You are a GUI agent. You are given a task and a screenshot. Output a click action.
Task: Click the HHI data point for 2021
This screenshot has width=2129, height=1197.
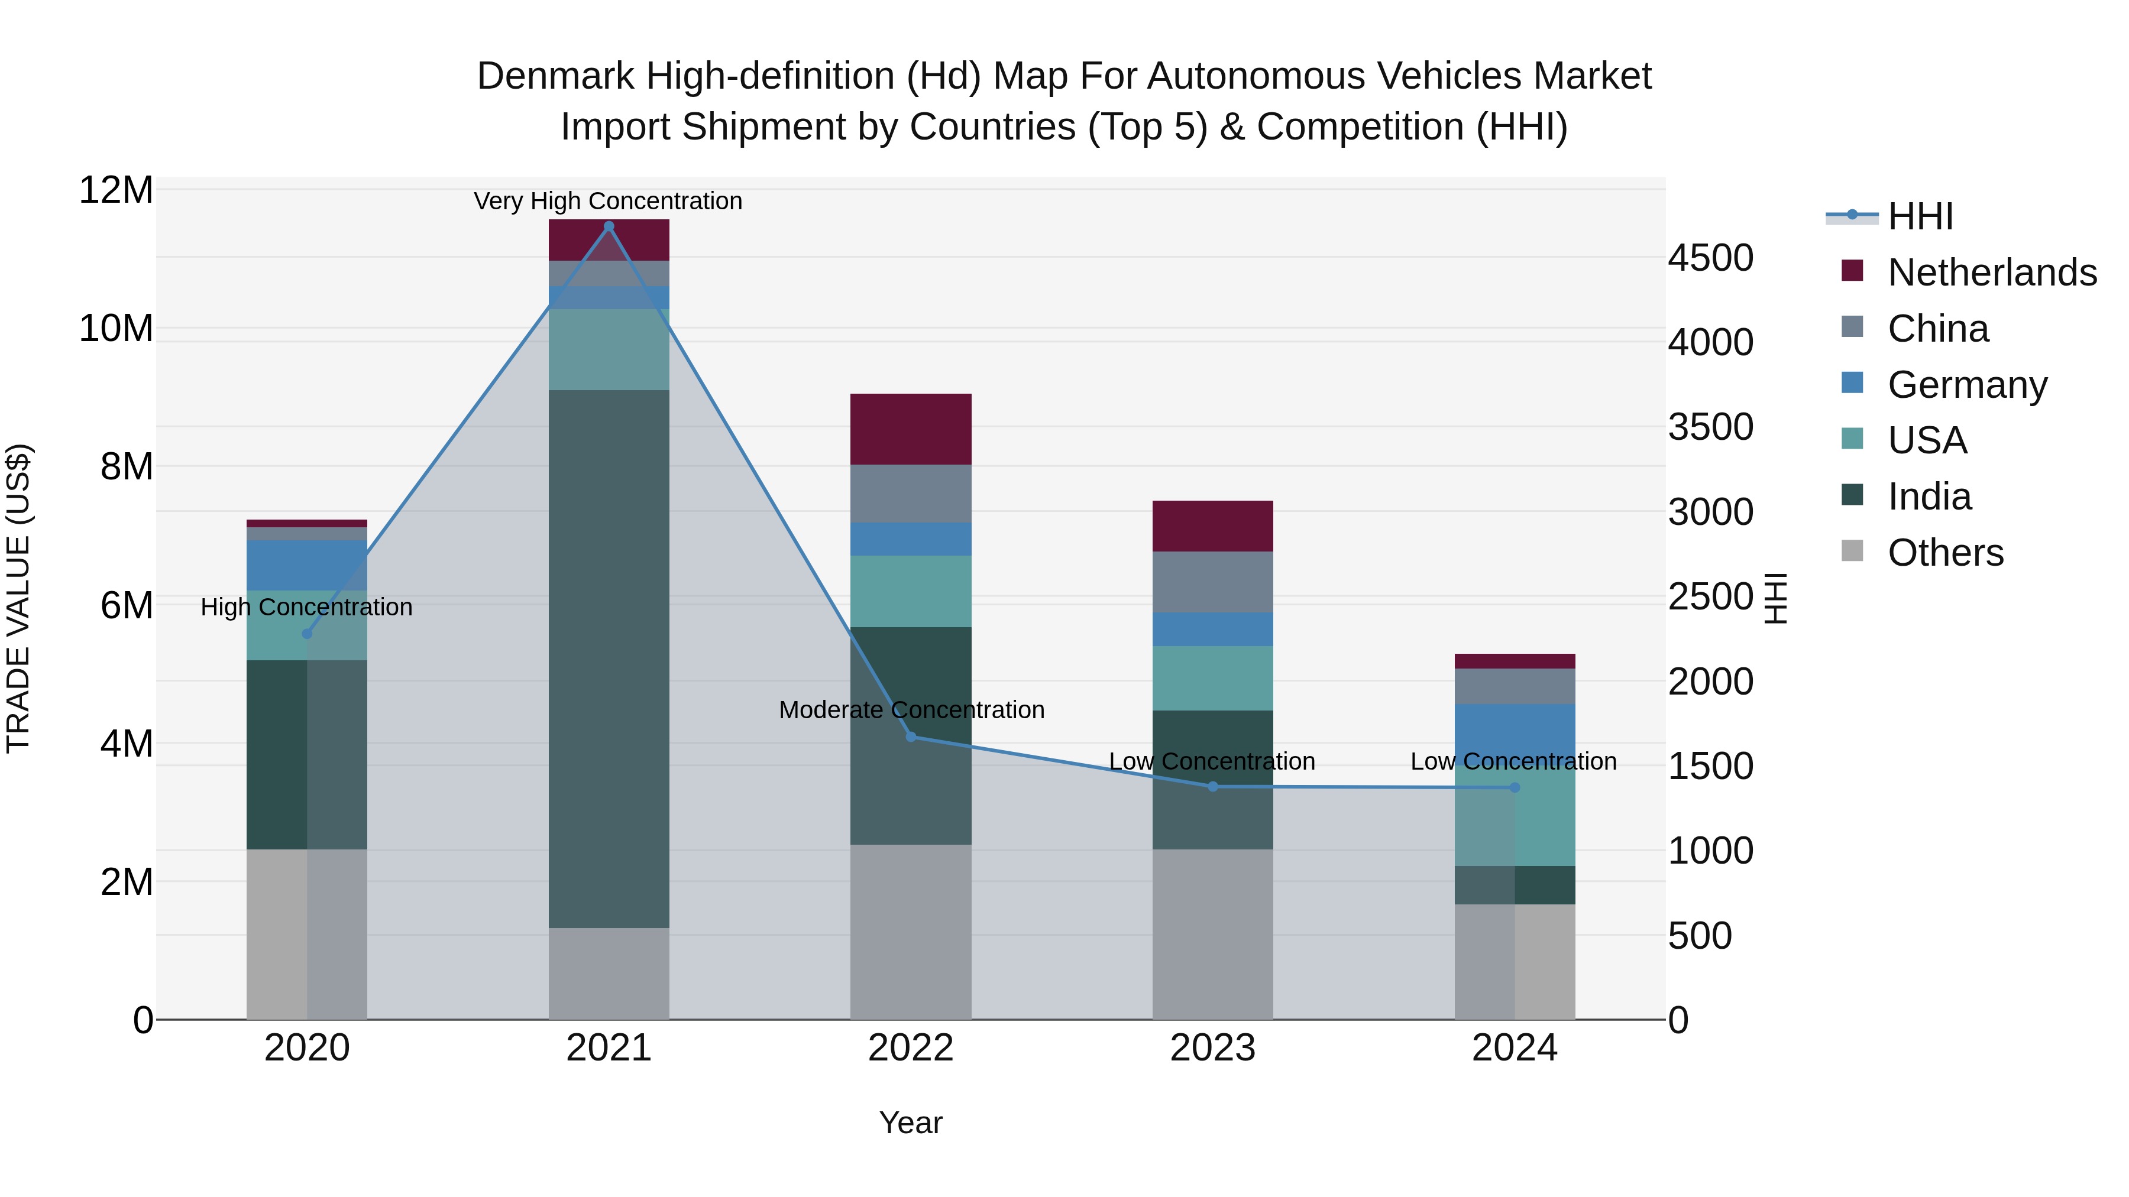pos(609,226)
